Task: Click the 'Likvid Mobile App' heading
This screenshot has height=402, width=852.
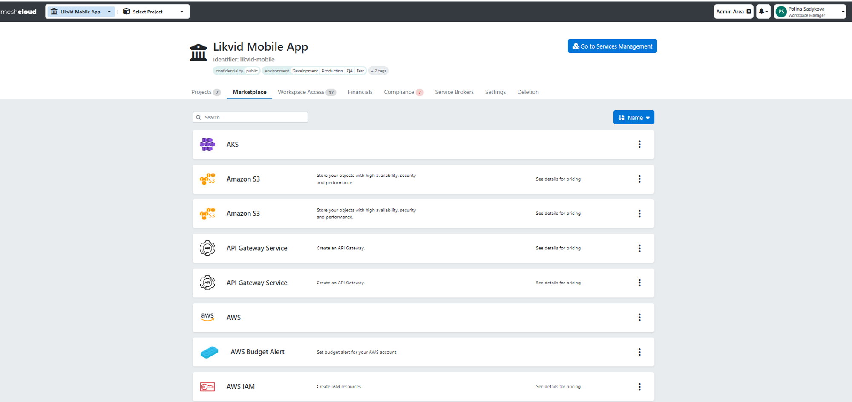Action: click(x=260, y=47)
